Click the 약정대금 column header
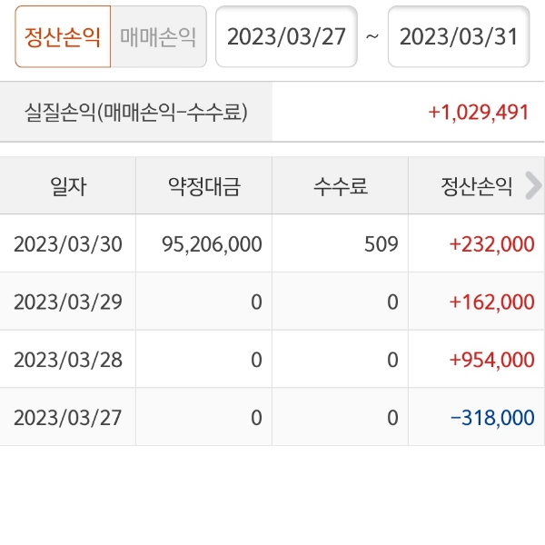 204,186
